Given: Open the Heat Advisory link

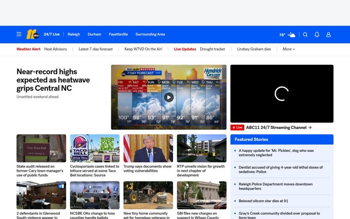Looking at the screenshot, I should (55, 49).
